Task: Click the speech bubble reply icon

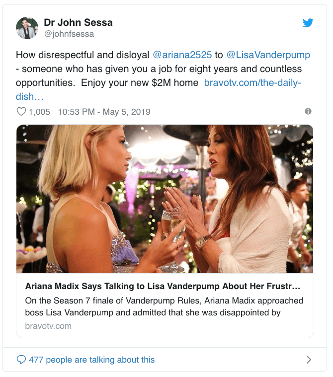Action: click(x=21, y=360)
